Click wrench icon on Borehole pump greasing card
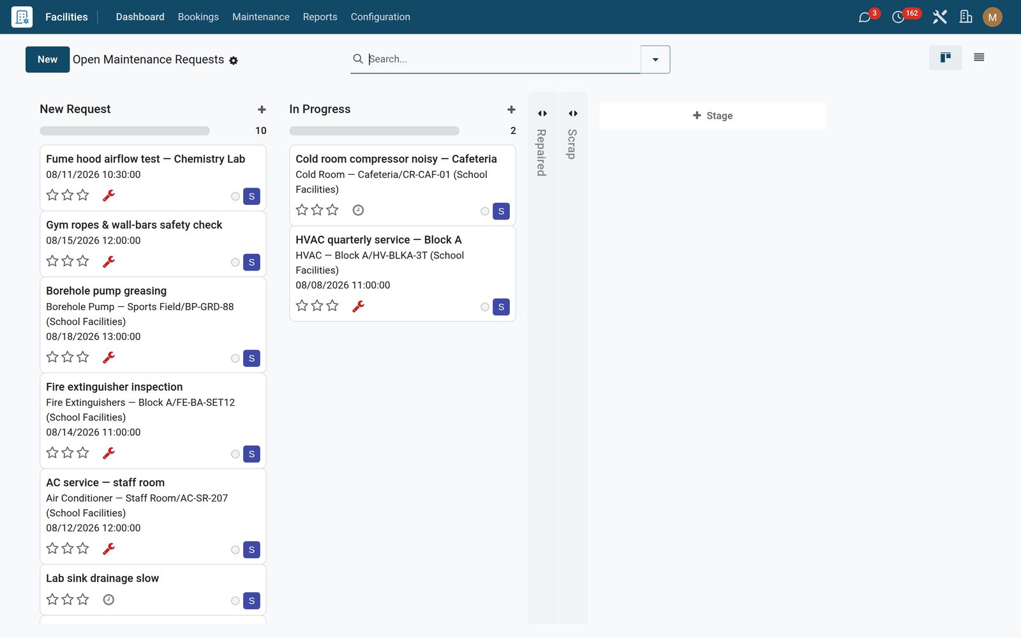The width and height of the screenshot is (1021, 638). pos(108,357)
